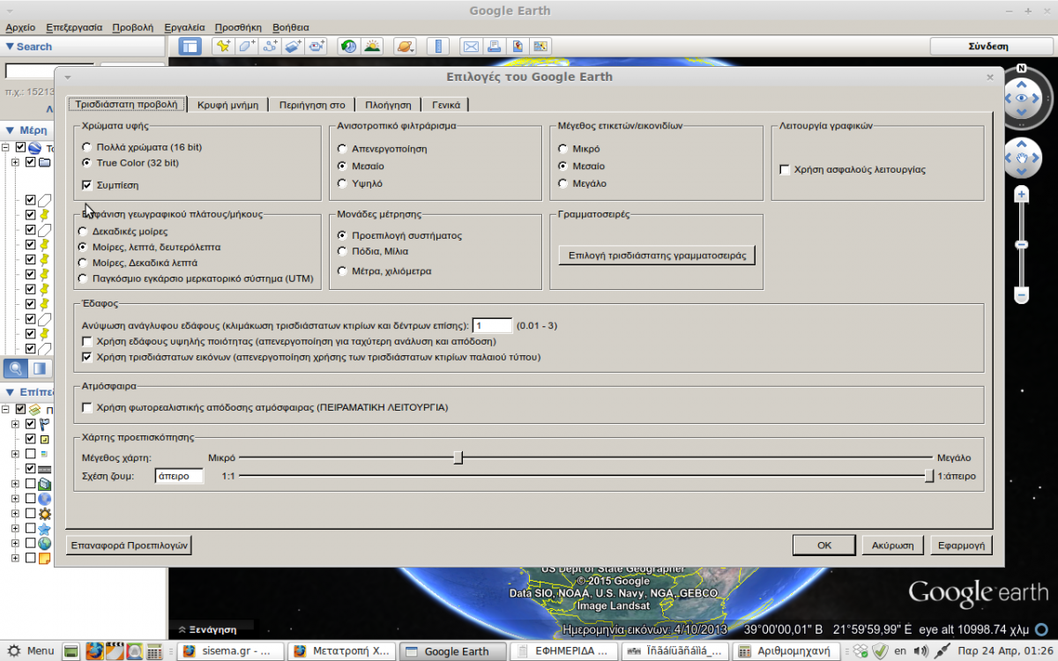Click the calculator launcher icon in taskbar
Image resolution: width=1058 pixels, height=661 pixels.
coord(154,651)
